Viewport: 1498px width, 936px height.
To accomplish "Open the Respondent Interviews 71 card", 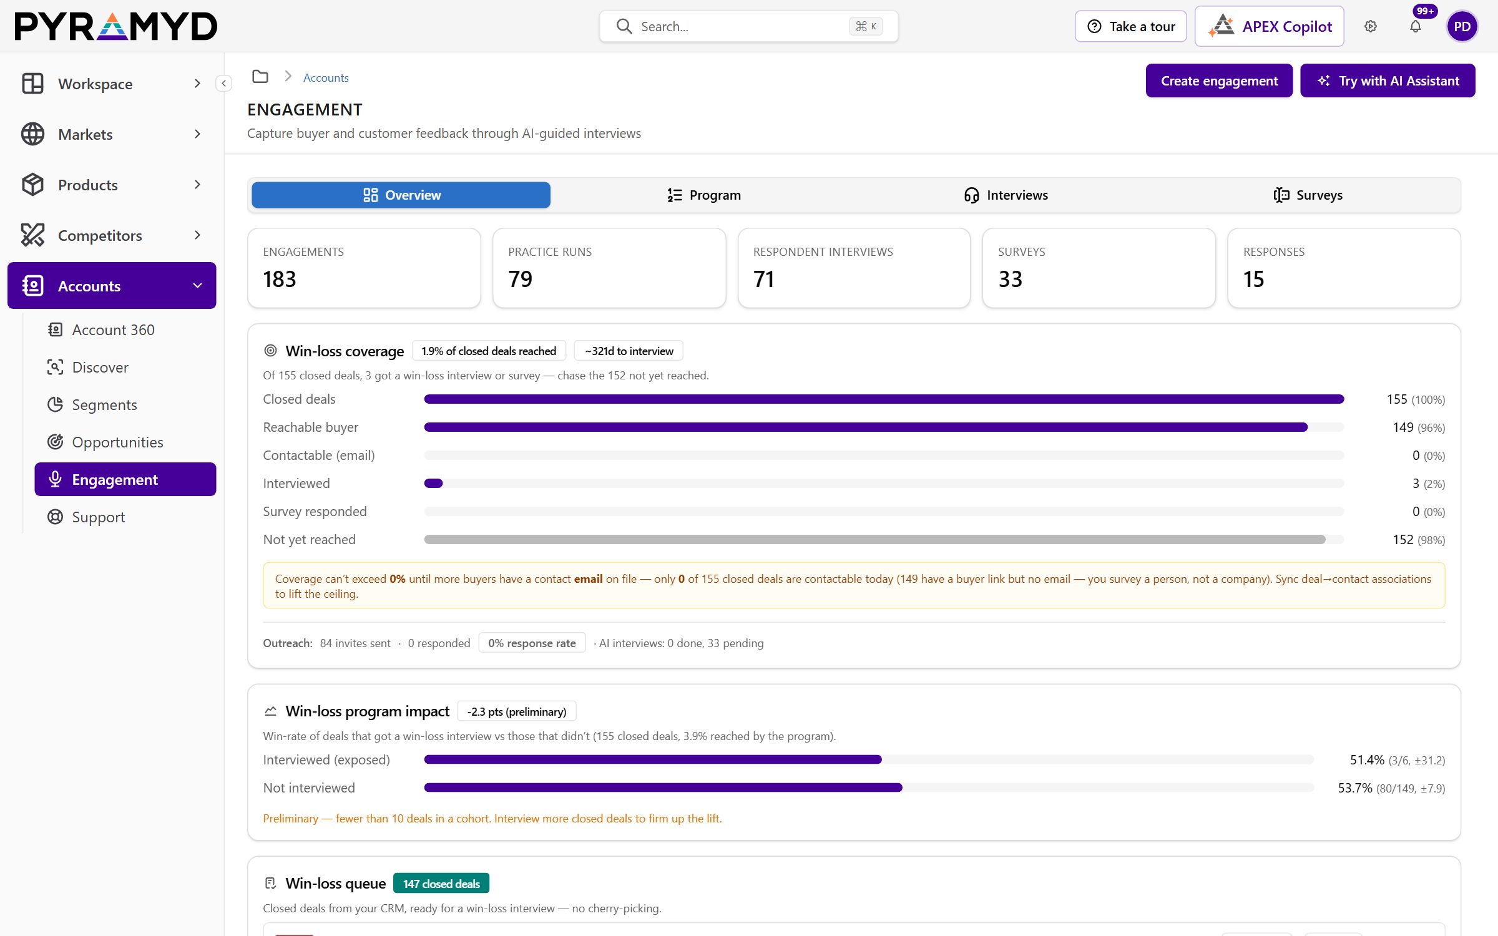I will pos(854,268).
